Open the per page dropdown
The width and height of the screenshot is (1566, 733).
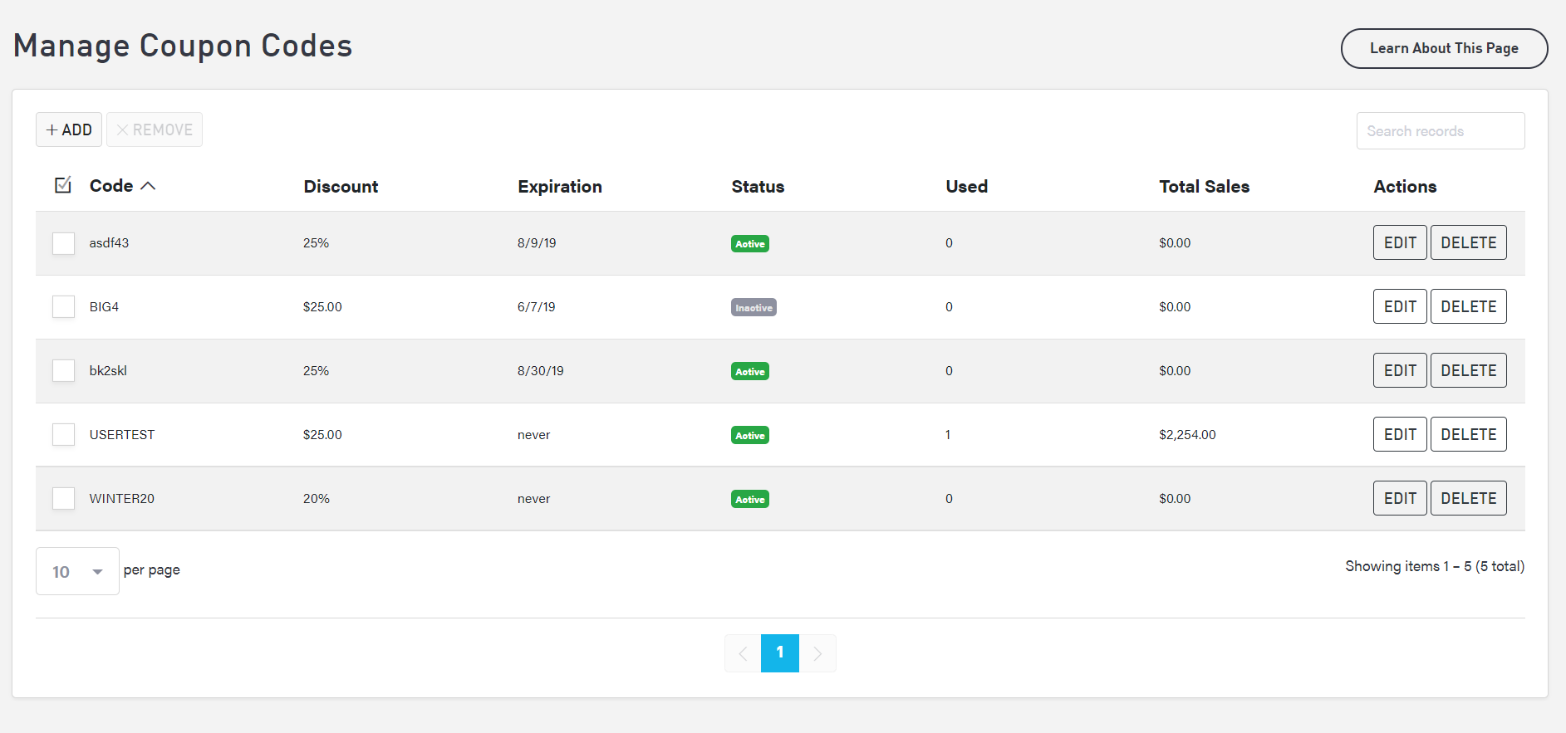[x=77, y=571]
